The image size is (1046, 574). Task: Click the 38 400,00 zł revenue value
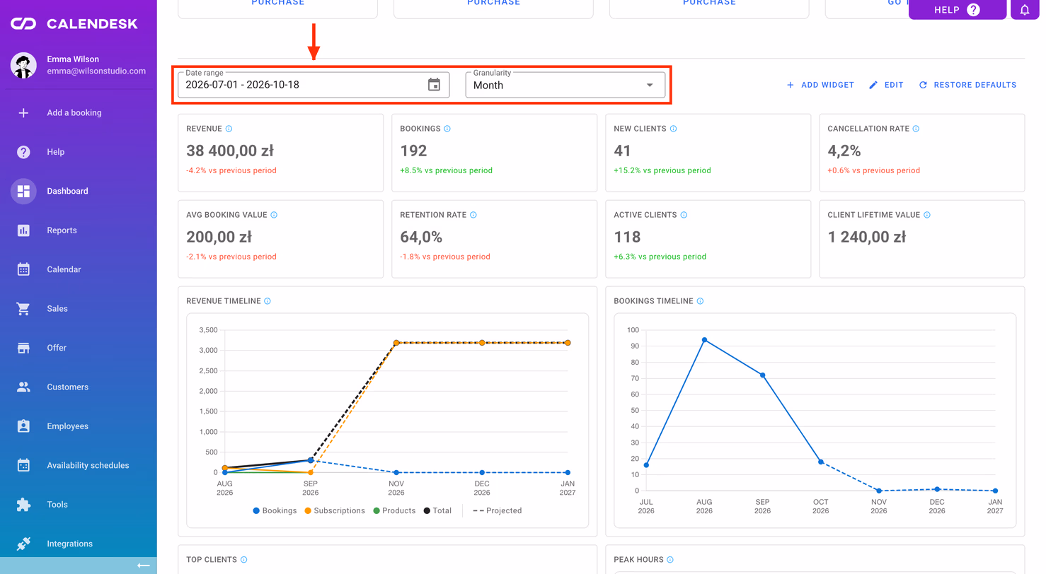coord(230,151)
